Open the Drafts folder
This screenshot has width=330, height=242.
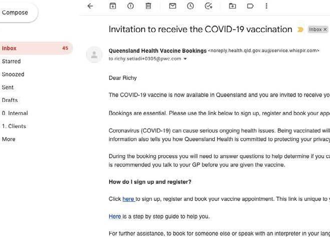click(x=10, y=100)
